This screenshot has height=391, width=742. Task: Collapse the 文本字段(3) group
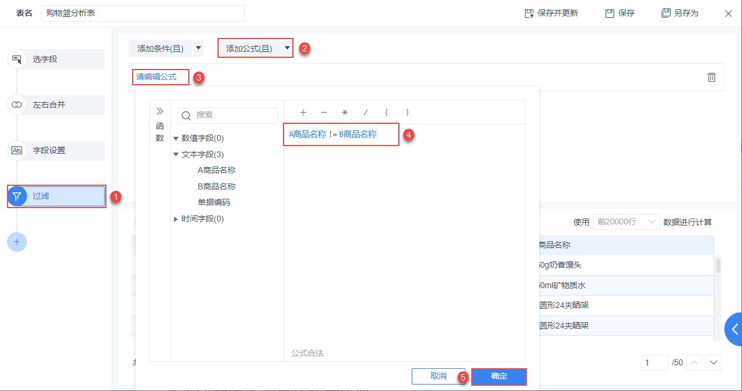click(x=176, y=154)
